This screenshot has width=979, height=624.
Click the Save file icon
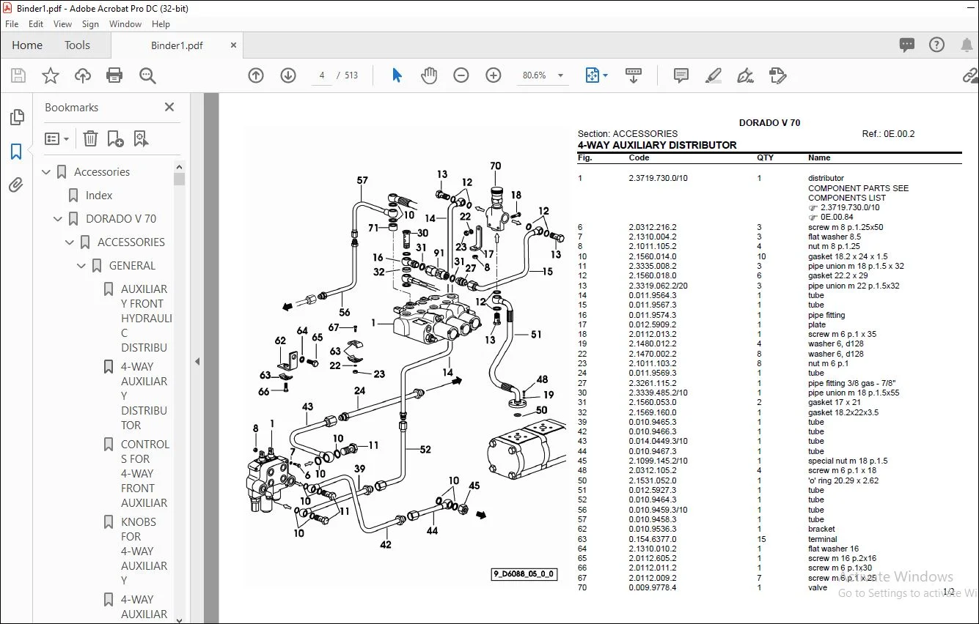pos(18,75)
